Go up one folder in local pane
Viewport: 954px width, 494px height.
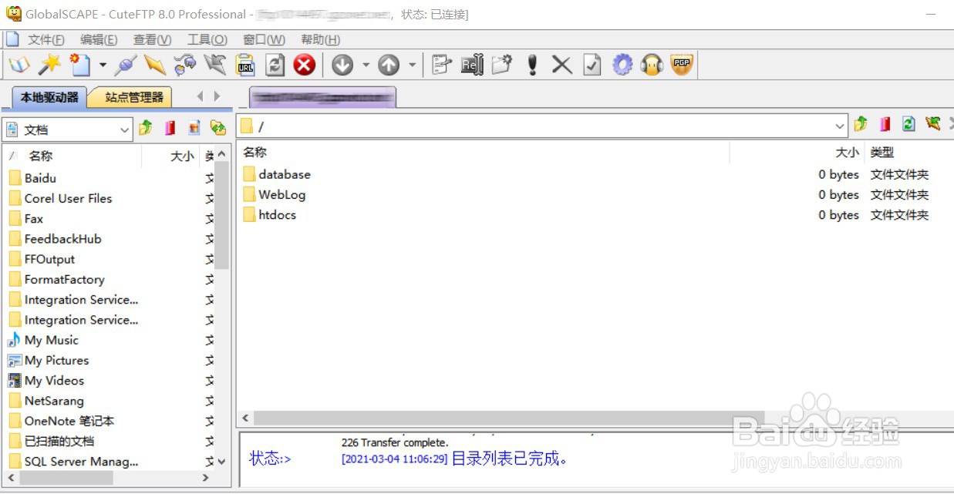146,127
